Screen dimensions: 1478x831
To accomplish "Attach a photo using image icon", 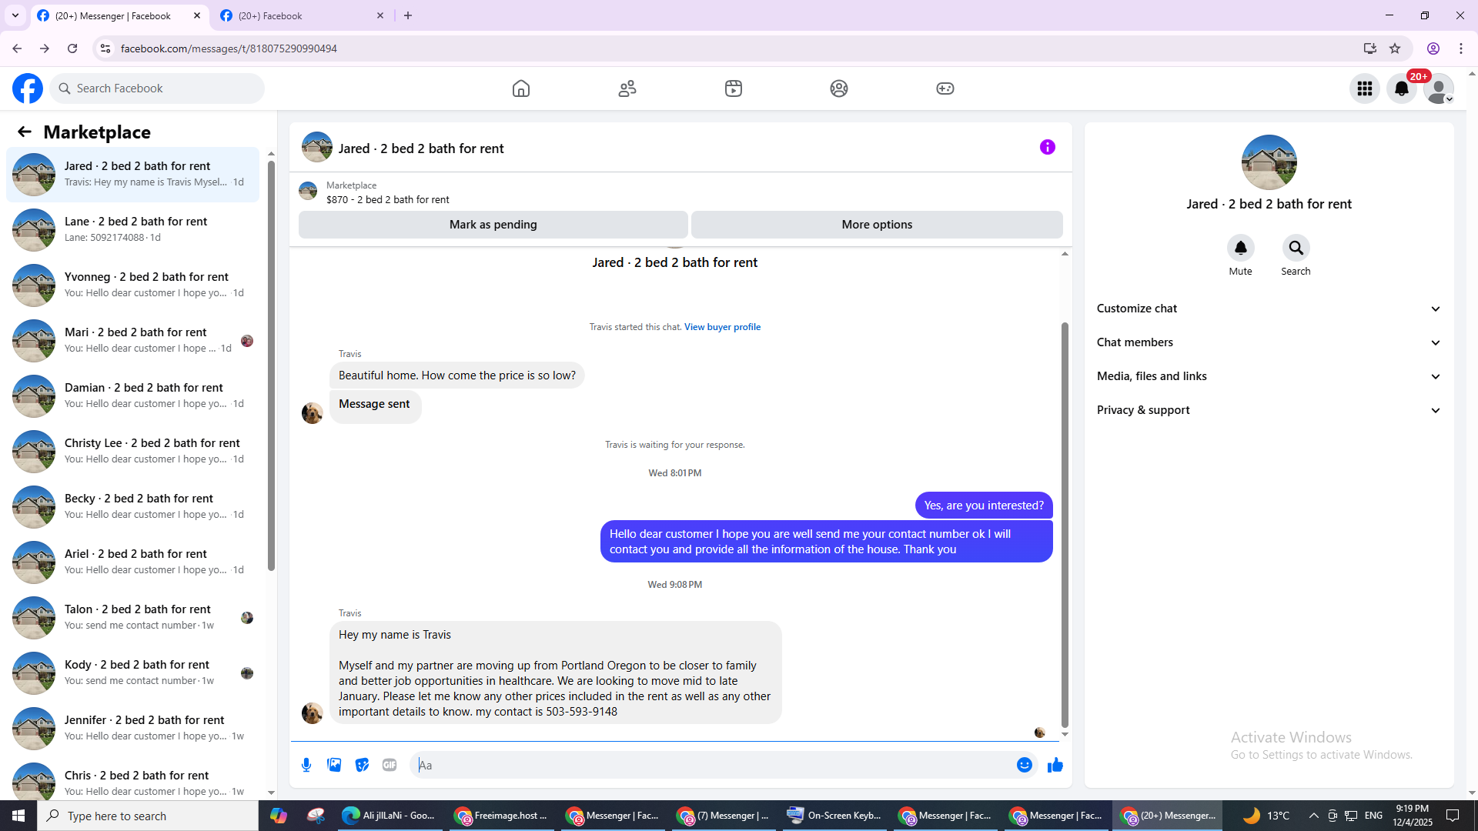I will 334,765.
